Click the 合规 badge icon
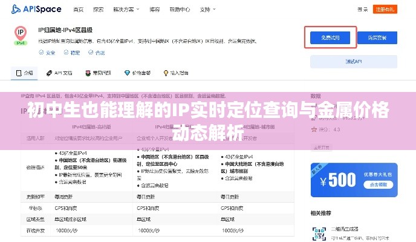Viewport: 416px width, 242px height. [x=90, y=53]
